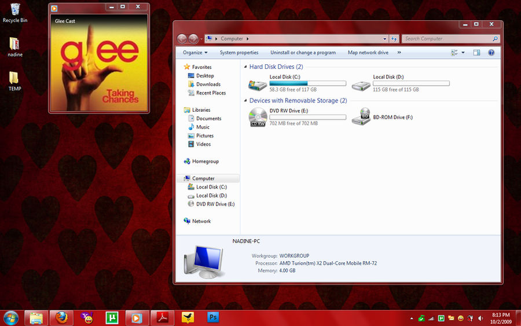Collapse the Hard Disk Drives group
521x326 pixels.
245,67
